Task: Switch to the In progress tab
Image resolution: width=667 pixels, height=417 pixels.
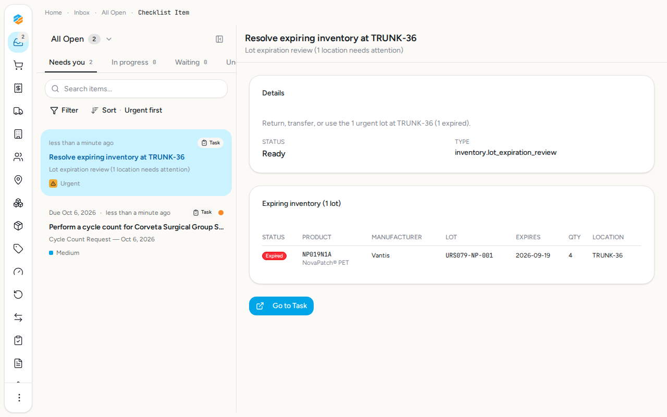Action: pyautogui.click(x=134, y=63)
